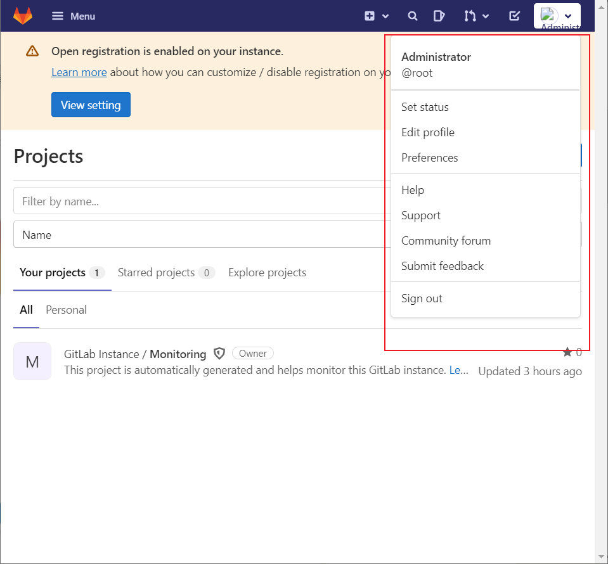Open the To-Do list icon
Screen dimensions: 608x564
[515, 16]
